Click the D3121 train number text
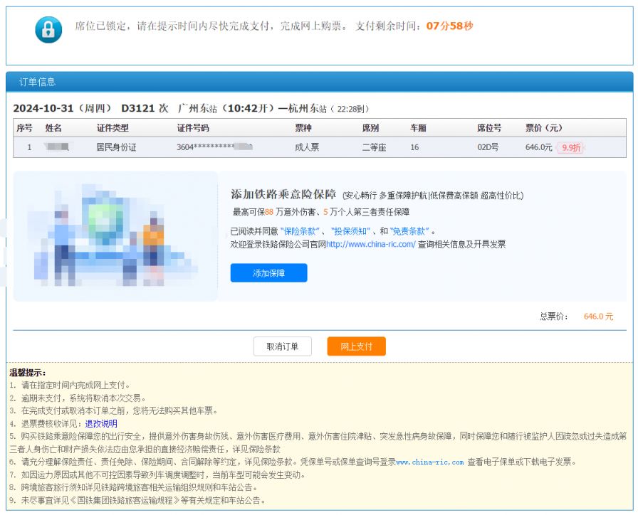Screen dimensions: 638x515 click(137, 108)
